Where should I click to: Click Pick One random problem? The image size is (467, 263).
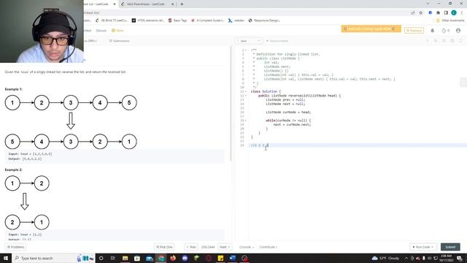point(164,247)
